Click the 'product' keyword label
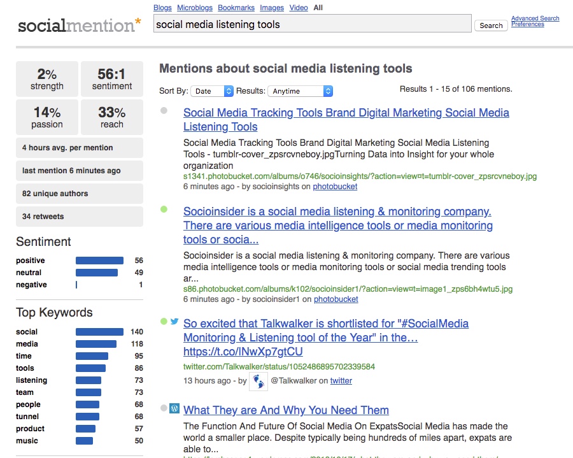The height and width of the screenshot is (458, 573). point(30,429)
